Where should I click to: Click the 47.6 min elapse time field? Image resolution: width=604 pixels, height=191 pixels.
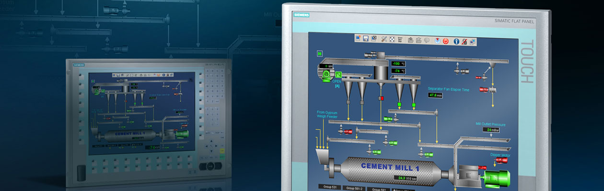click(x=435, y=95)
